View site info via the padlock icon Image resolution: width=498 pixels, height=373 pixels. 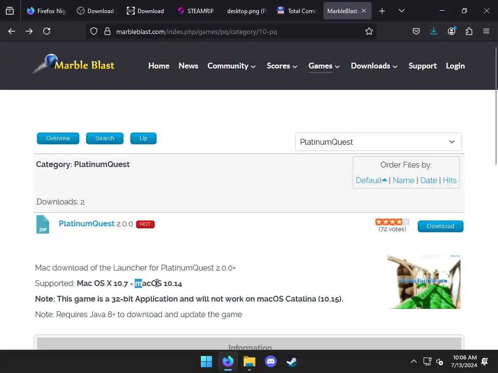107,31
